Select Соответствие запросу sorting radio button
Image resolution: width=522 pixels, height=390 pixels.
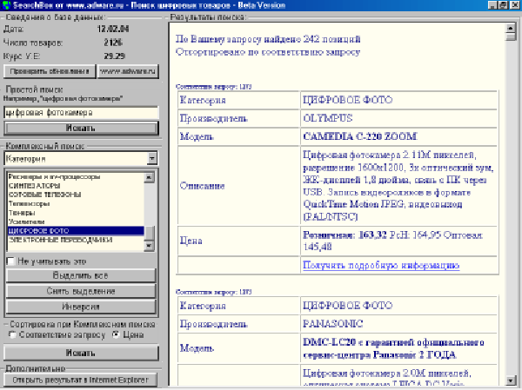pyautogui.click(x=13, y=334)
